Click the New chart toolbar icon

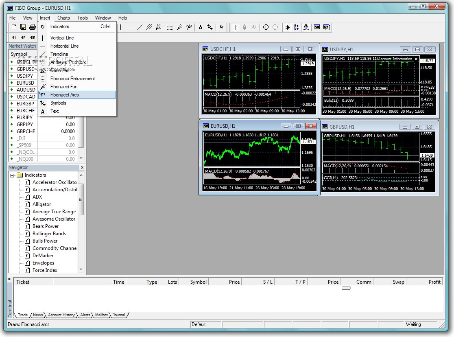[x=14, y=27]
